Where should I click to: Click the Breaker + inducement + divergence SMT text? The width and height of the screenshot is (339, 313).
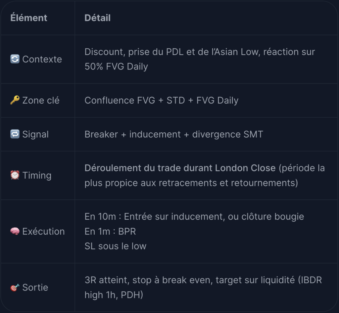[174, 134]
